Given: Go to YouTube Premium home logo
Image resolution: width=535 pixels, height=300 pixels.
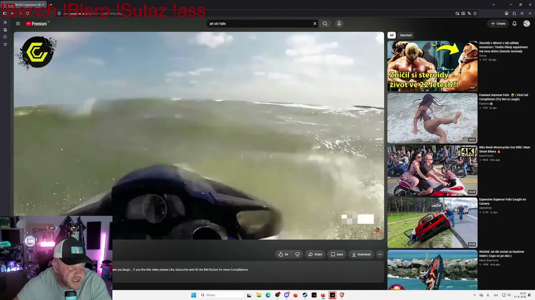Looking at the screenshot, I should 37,24.
